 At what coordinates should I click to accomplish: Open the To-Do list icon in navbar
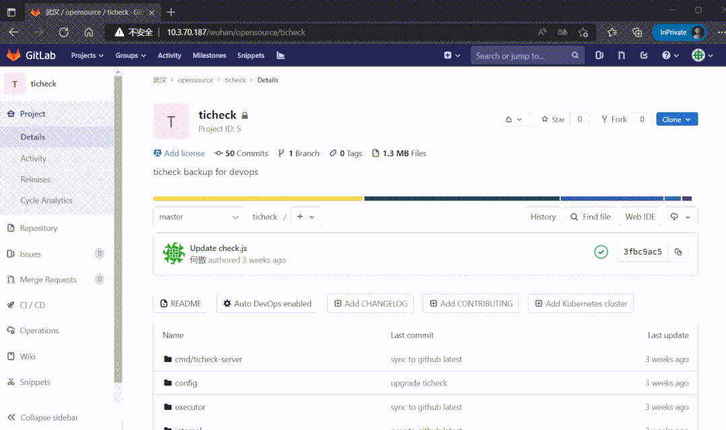tap(644, 56)
